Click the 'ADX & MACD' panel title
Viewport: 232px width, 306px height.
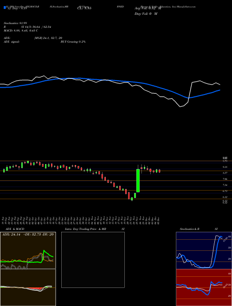click(15, 229)
